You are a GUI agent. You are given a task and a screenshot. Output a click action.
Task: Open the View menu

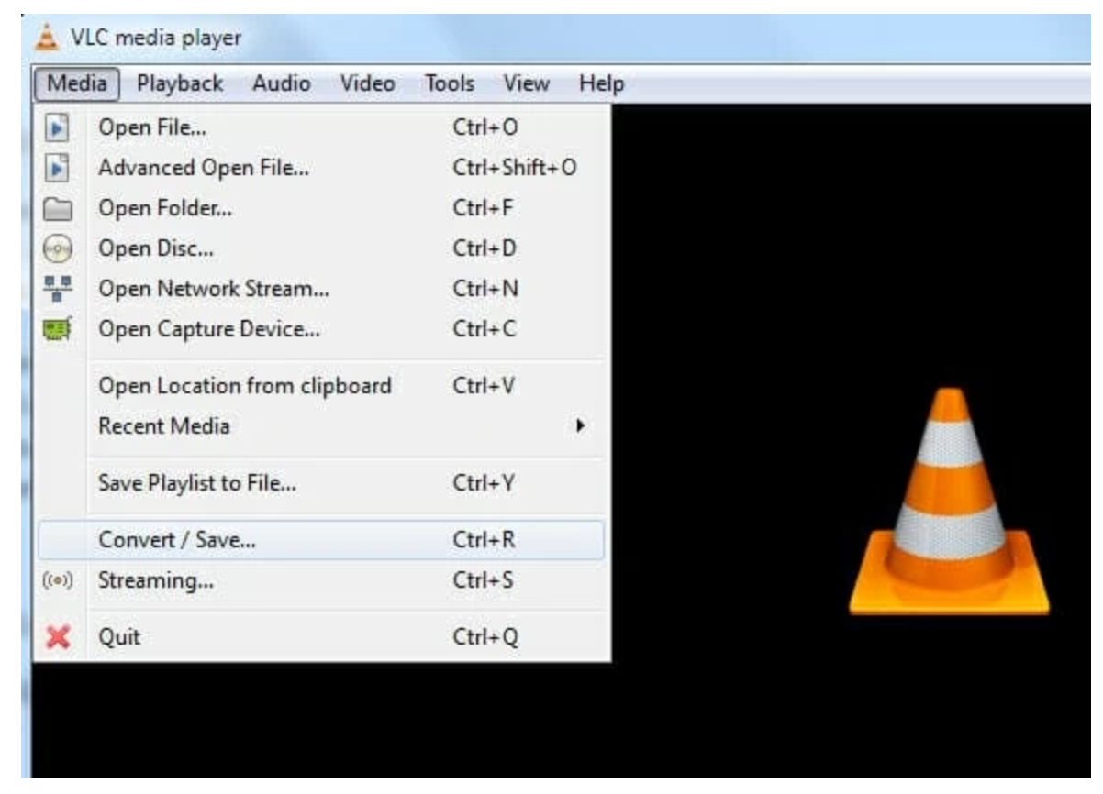coord(526,83)
